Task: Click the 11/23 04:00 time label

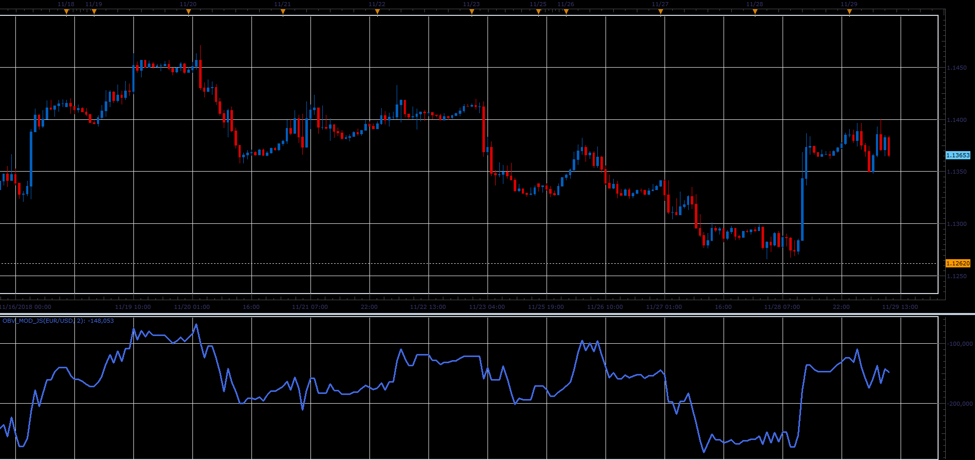Action: tap(487, 307)
